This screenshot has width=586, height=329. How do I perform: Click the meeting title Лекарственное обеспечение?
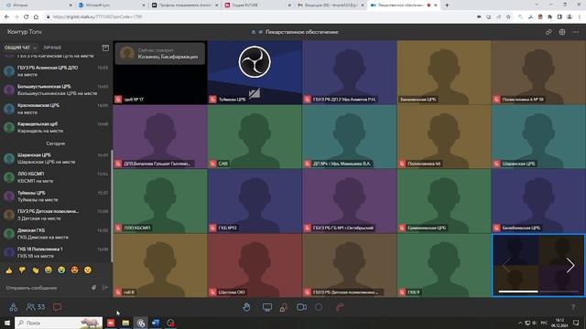[x=301, y=32]
